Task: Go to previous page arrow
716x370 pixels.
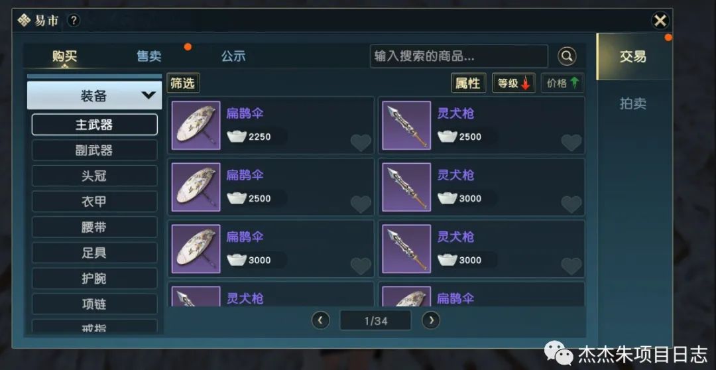Action: click(321, 320)
